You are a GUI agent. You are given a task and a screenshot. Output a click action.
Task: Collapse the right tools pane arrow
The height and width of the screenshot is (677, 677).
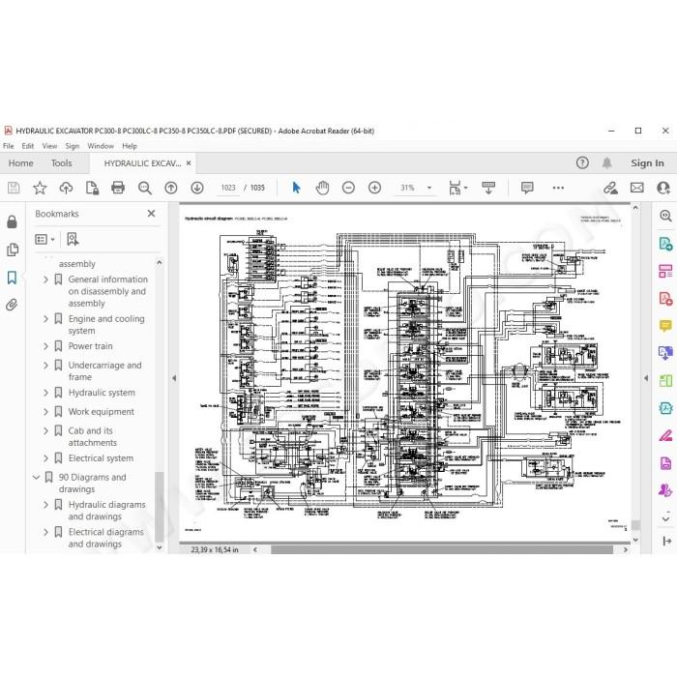(x=646, y=378)
